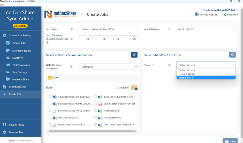Click the Enterprise green check icon
This screenshot has width=243, height=143.
225,15
